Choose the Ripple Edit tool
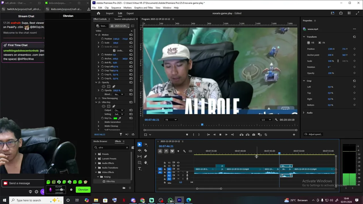The height and width of the screenshot is (204, 363). click(x=140, y=150)
